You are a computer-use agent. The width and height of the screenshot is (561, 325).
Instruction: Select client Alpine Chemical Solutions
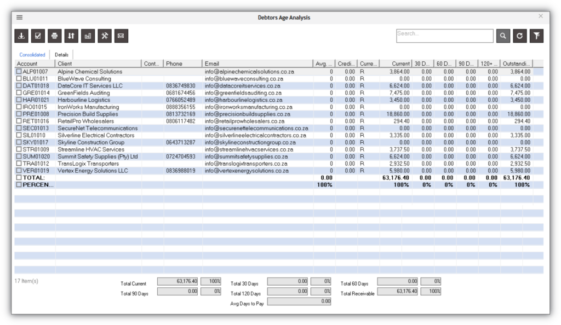[90, 72]
